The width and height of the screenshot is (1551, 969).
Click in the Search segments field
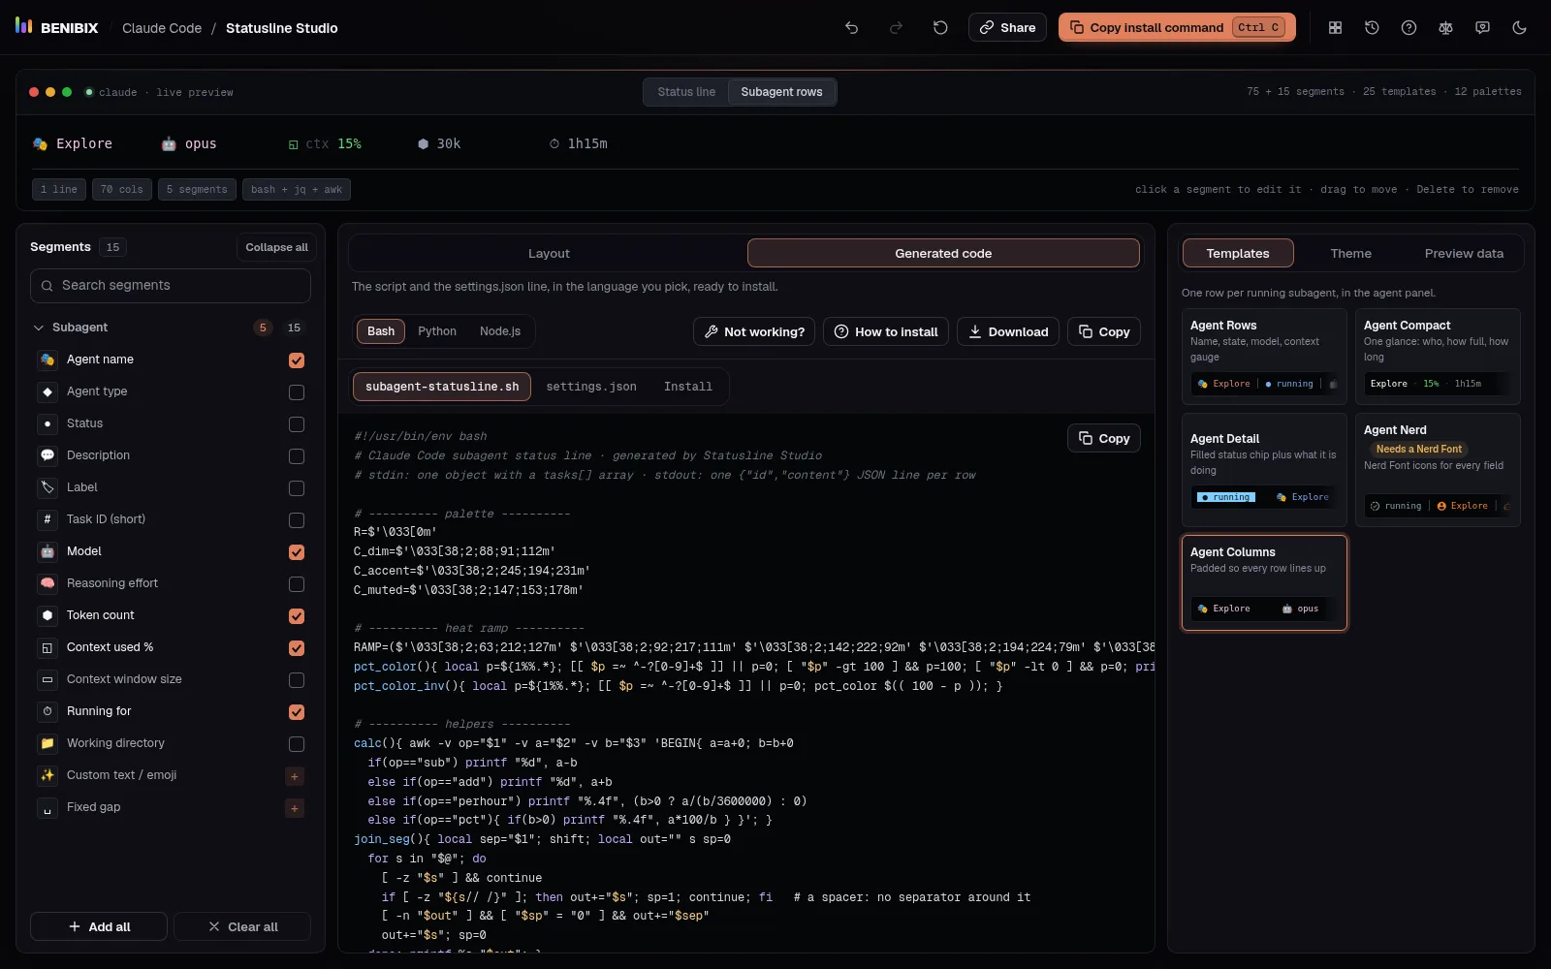[x=171, y=286]
